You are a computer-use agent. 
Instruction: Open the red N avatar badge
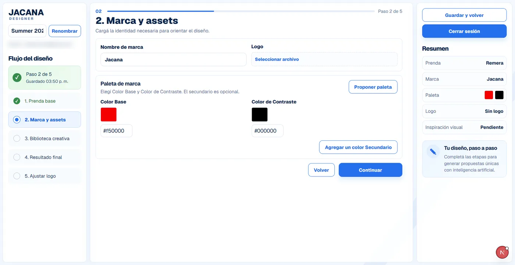tap(502, 252)
